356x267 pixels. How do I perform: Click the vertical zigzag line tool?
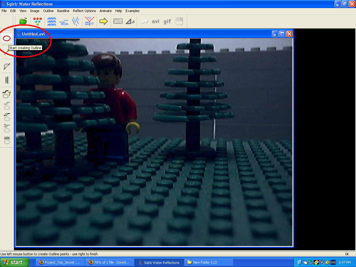tap(6, 80)
